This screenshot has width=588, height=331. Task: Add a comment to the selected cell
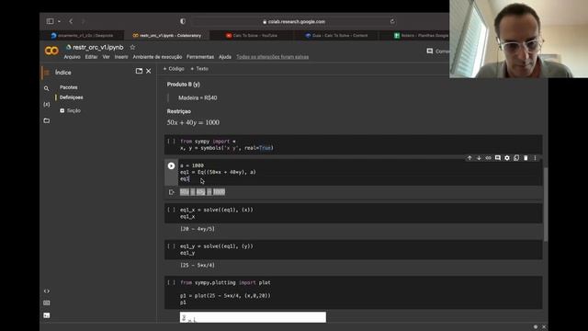click(x=498, y=158)
